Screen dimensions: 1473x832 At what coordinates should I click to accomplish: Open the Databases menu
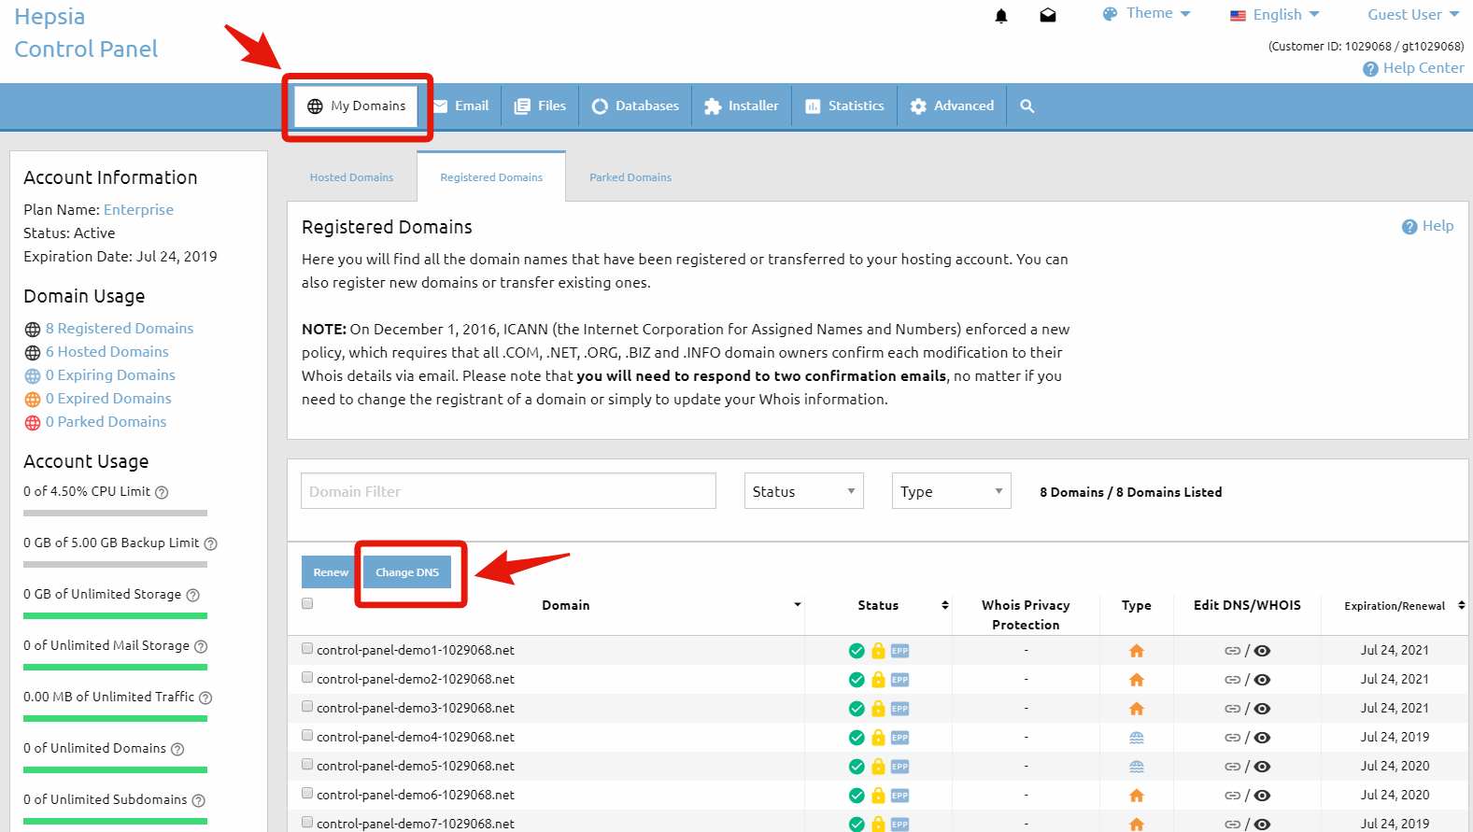point(636,106)
